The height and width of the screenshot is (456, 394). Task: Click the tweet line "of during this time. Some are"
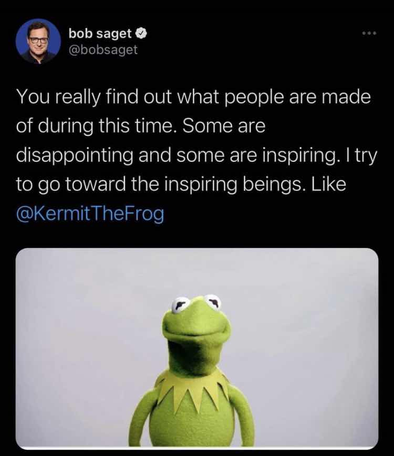click(141, 126)
